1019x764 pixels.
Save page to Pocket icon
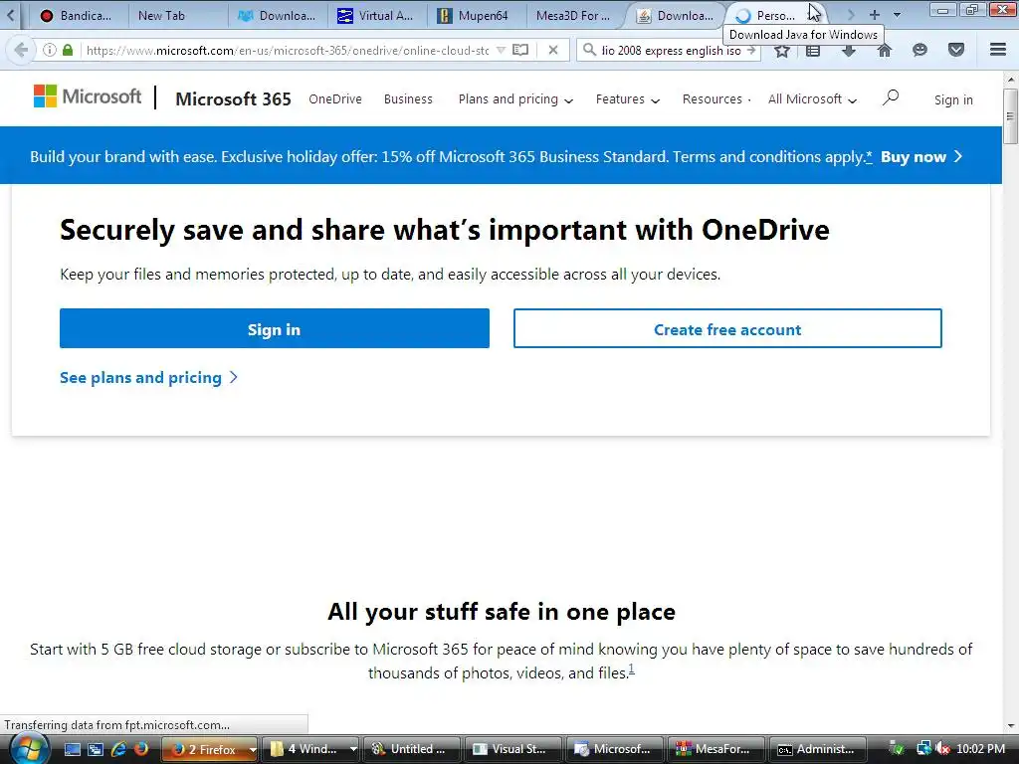pyautogui.click(x=956, y=50)
